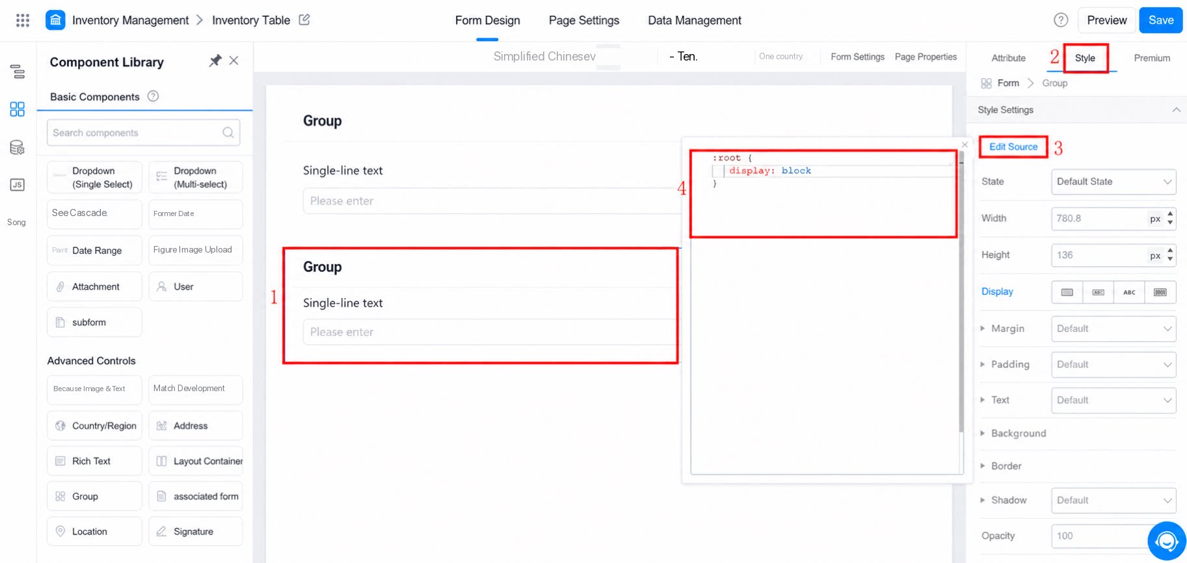Open the customer support chat icon
The height and width of the screenshot is (563, 1187).
point(1167,541)
